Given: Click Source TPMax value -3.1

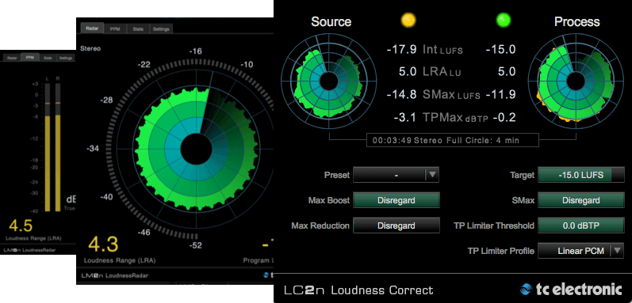Looking at the screenshot, I should 405,117.
